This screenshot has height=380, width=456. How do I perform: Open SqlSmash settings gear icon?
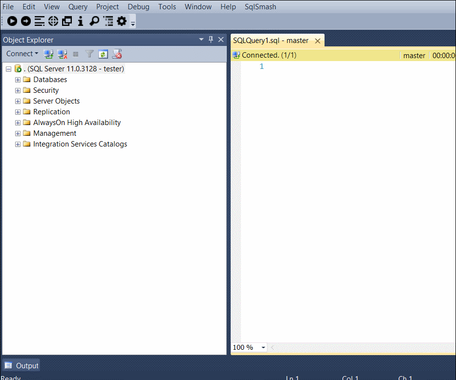pyautogui.click(x=122, y=21)
